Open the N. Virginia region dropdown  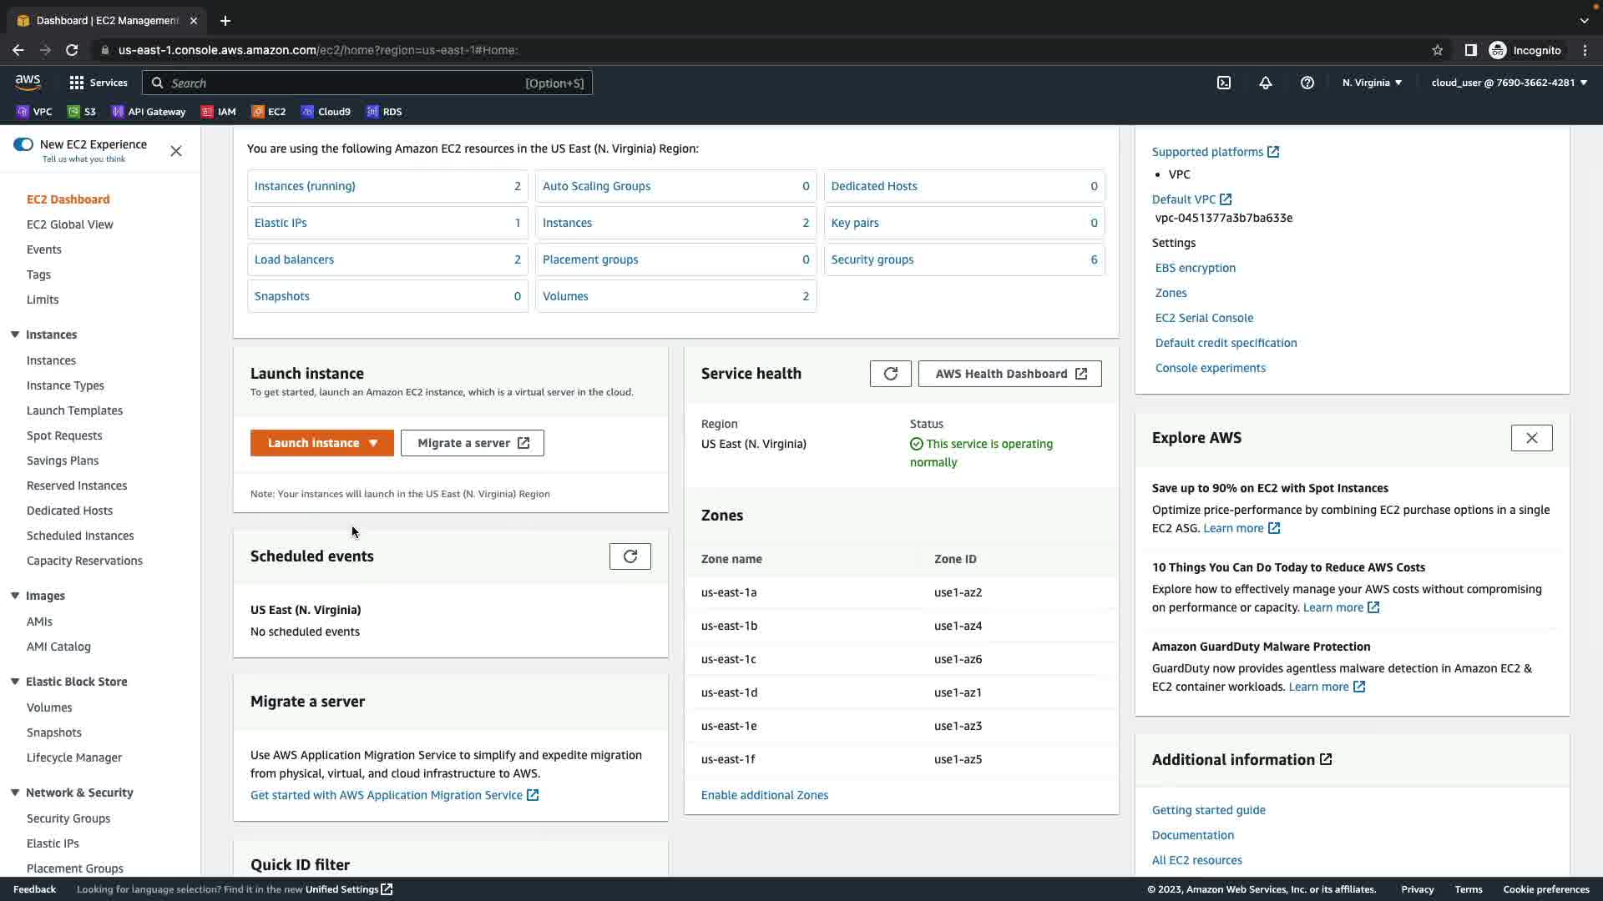[x=1372, y=83]
